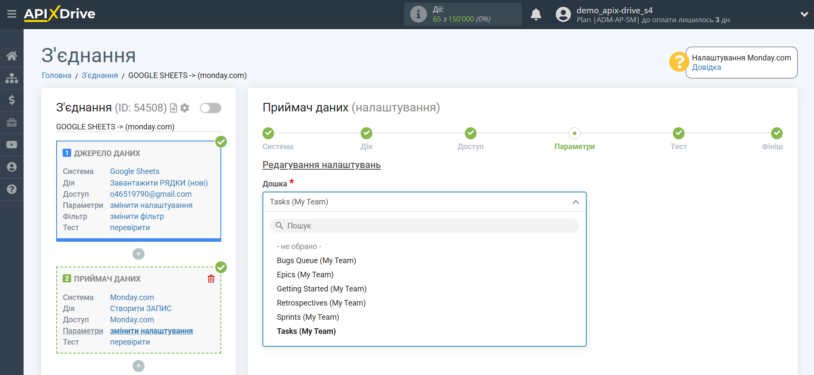Click Завантажити РЯДКИ (нові) link
Screen dimensions: 814x375
tap(159, 183)
